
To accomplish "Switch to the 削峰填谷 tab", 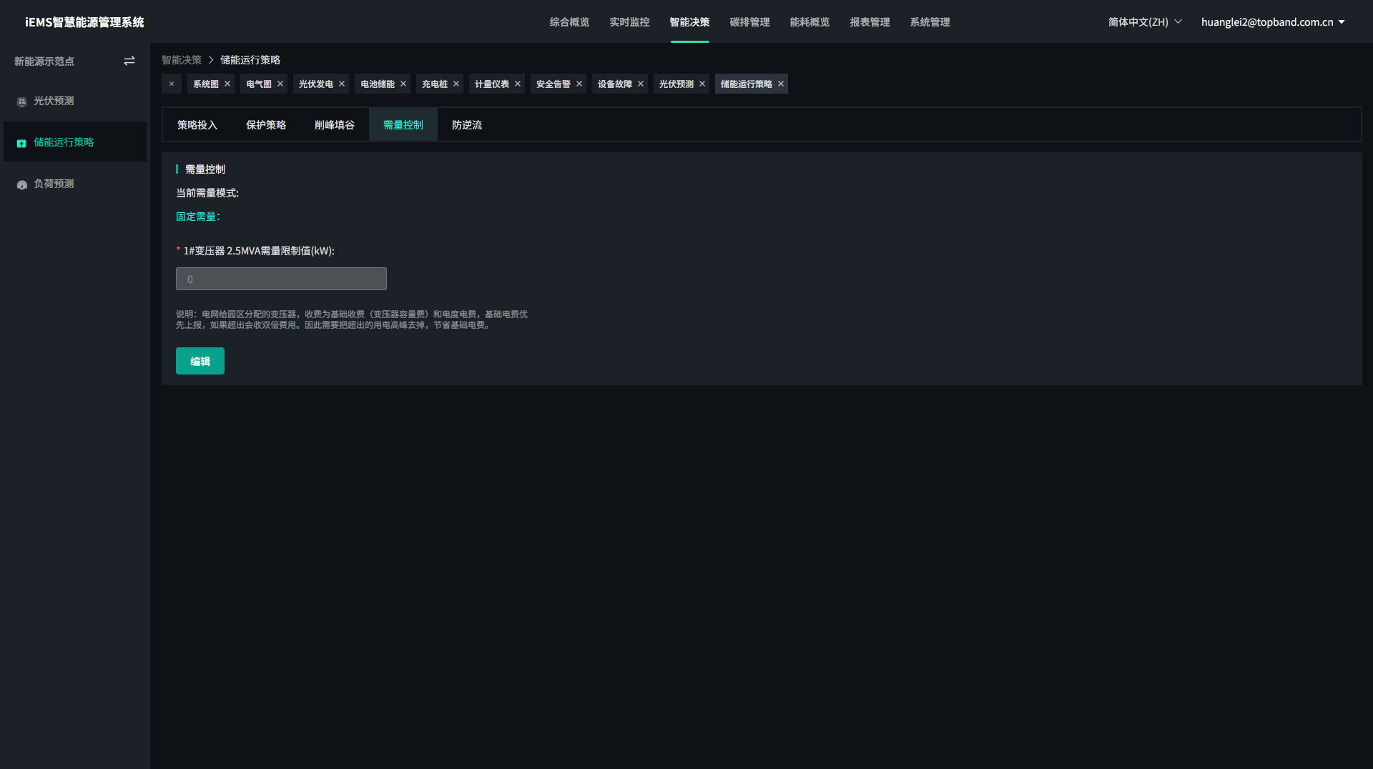I will point(334,125).
